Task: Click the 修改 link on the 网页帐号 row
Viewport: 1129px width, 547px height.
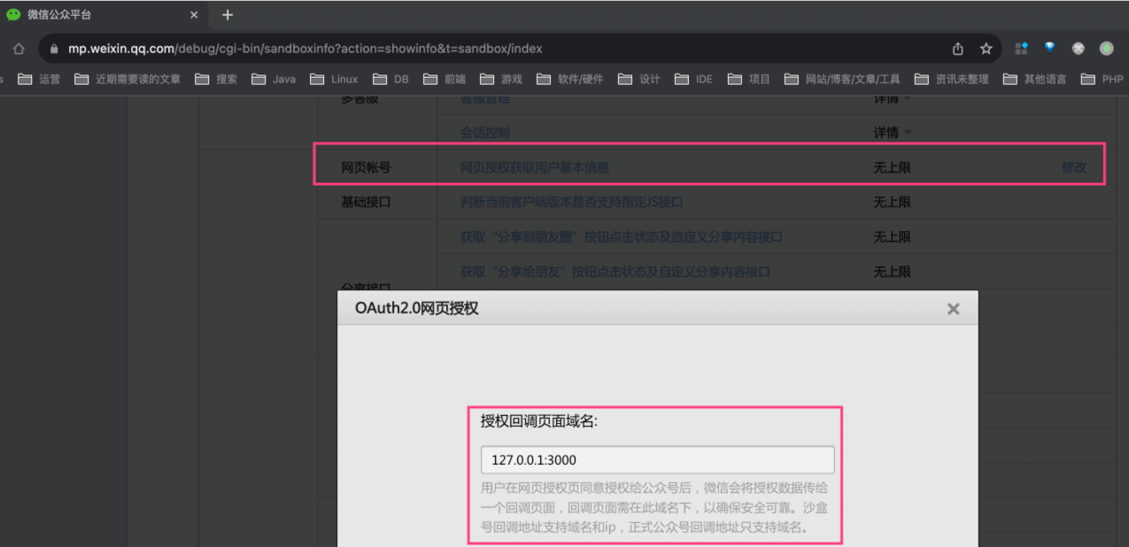Action: click(1073, 166)
